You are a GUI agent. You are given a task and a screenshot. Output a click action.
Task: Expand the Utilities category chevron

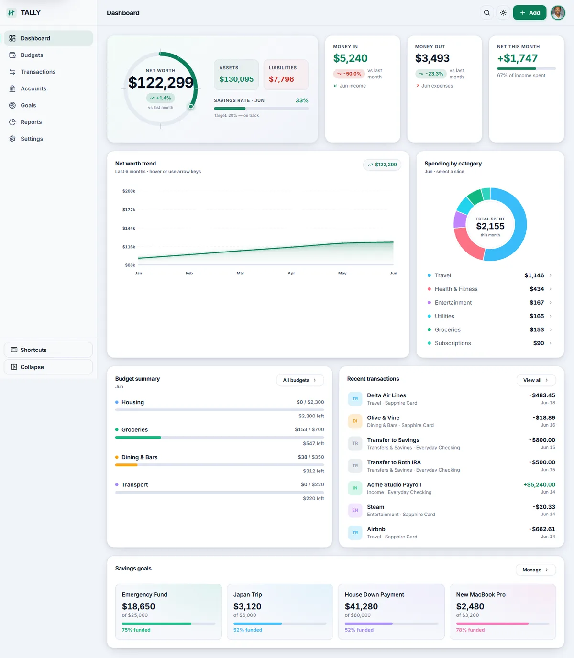point(551,316)
